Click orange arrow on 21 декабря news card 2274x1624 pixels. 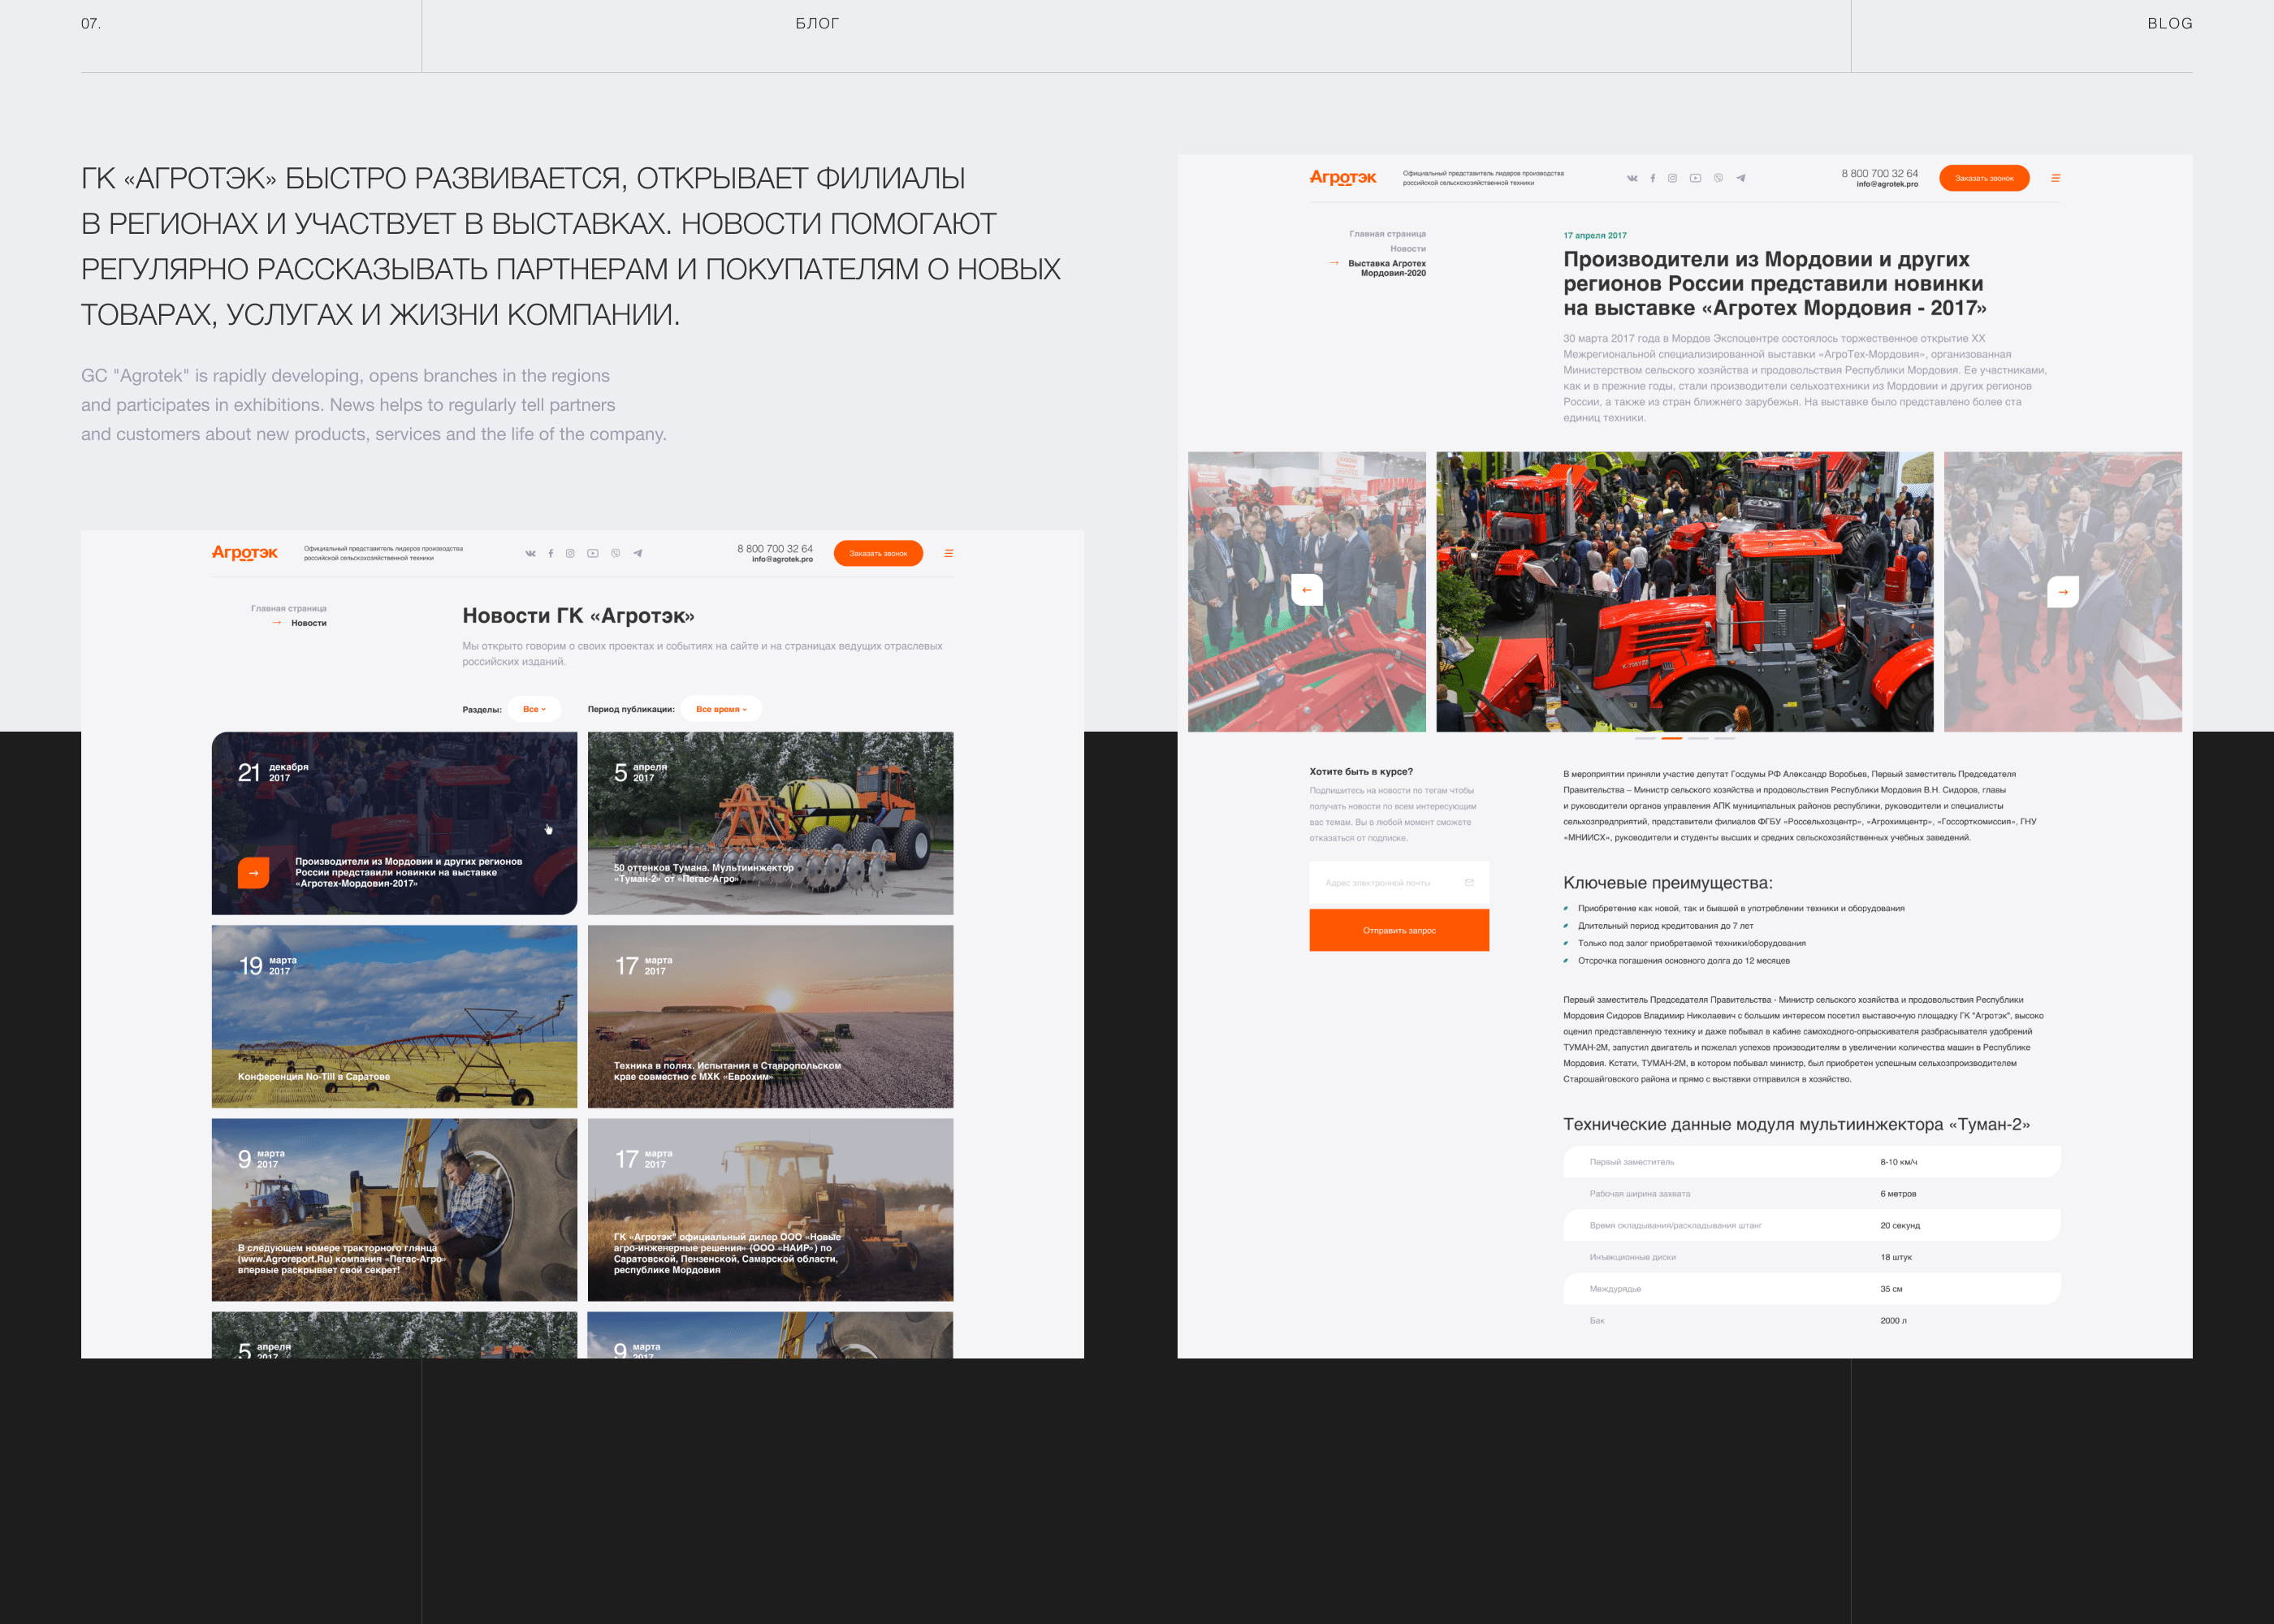253,872
